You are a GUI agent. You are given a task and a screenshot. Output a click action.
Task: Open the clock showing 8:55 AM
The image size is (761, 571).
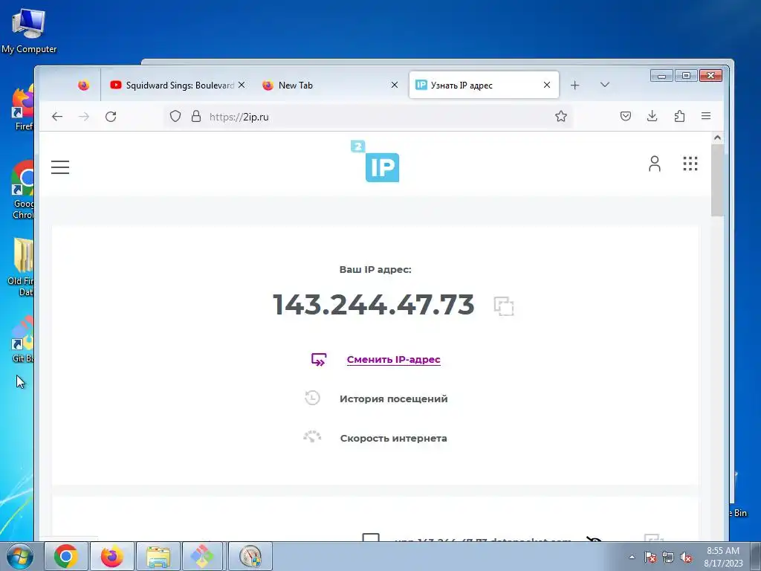point(723,557)
